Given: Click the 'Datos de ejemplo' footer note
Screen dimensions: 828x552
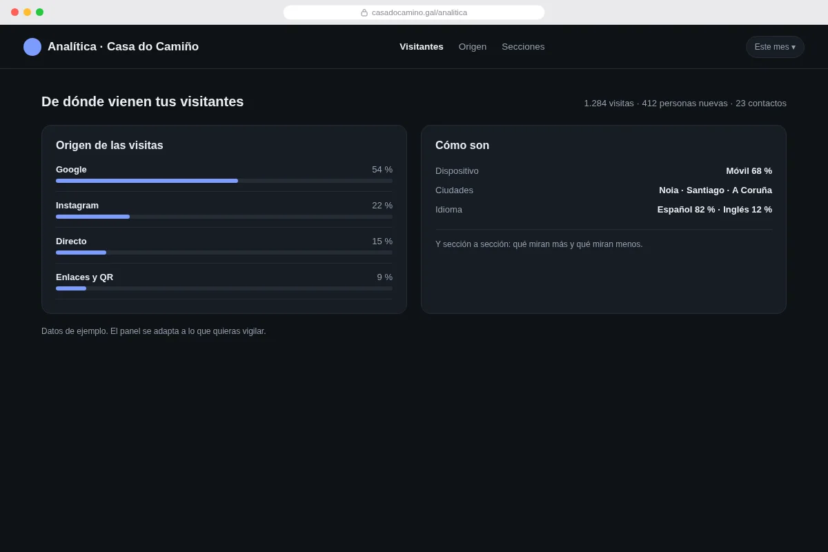Looking at the screenshot, I should [x=154, y=331].
